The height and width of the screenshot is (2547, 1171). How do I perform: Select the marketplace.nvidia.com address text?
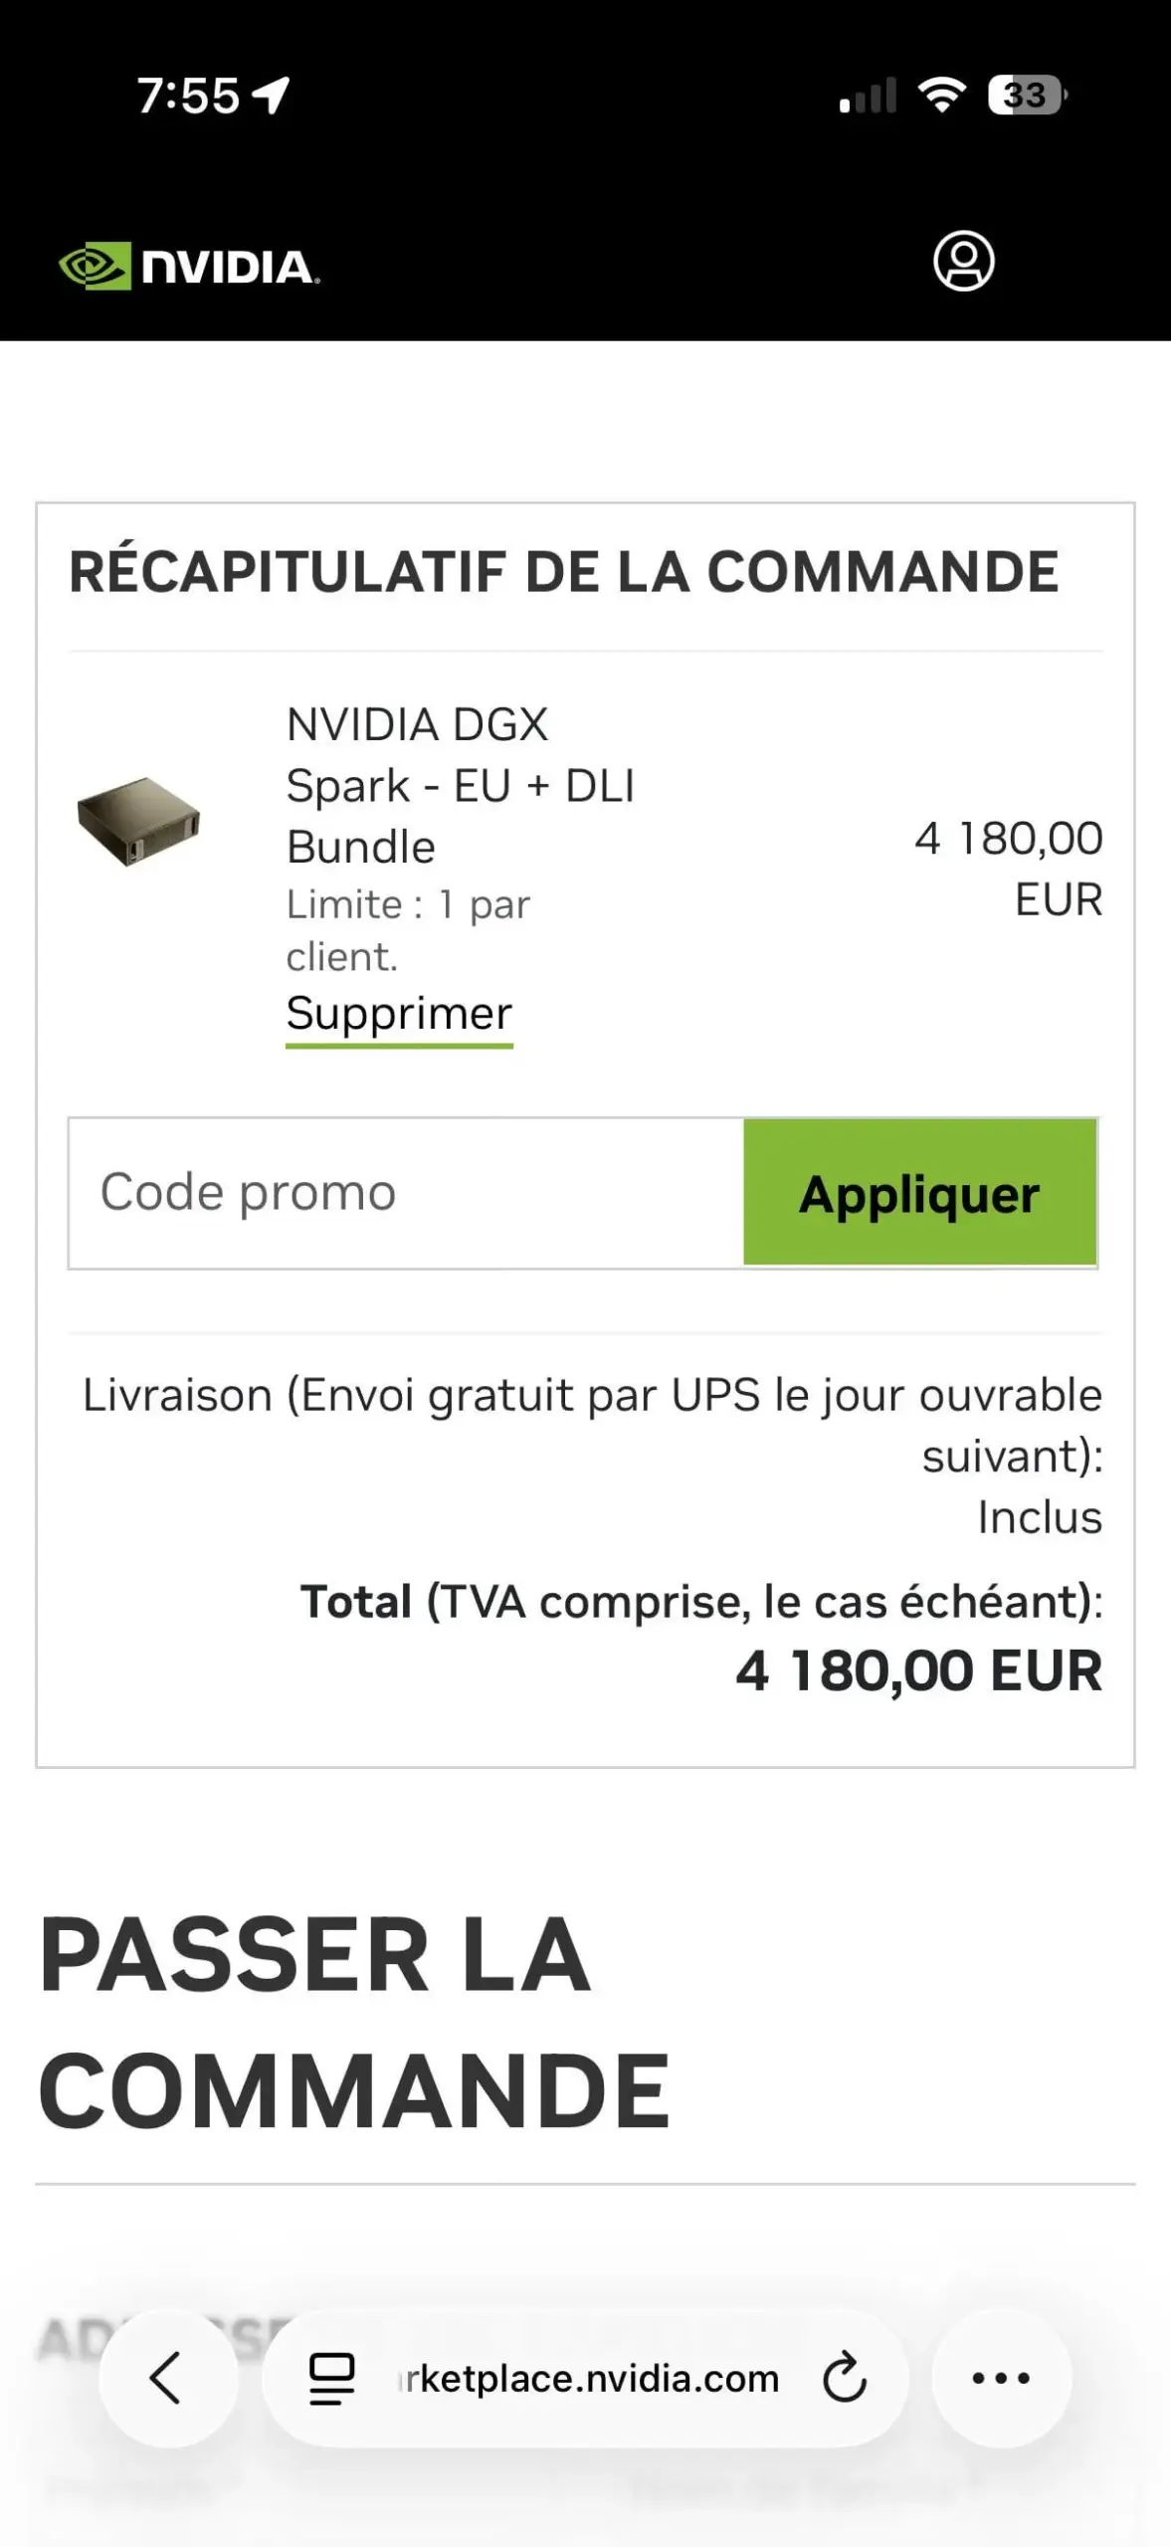[x=589, y=2379]
